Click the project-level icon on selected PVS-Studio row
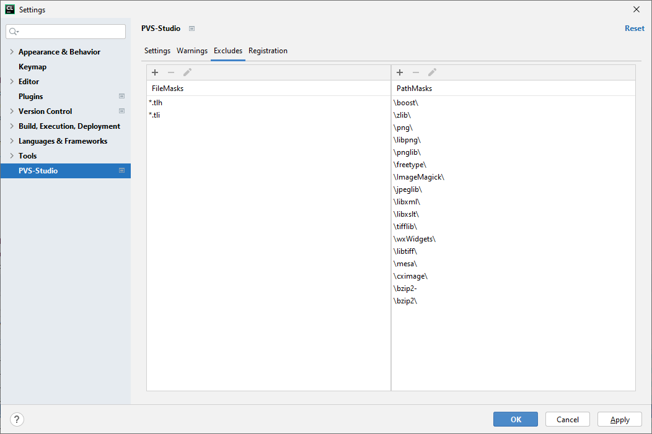Screen dimensions: 652x434 pyautogui.click(x=122, y=171)
